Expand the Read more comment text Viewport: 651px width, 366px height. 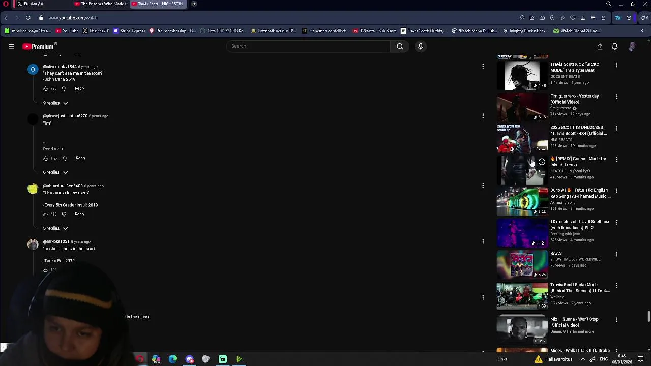coord(53,149)
